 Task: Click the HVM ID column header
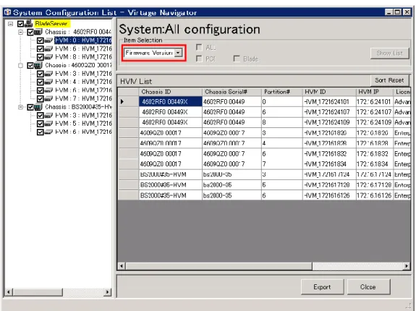(329, 92)
